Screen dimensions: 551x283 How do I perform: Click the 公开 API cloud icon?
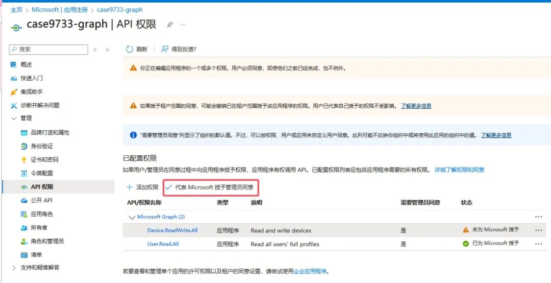click(24, 201)
